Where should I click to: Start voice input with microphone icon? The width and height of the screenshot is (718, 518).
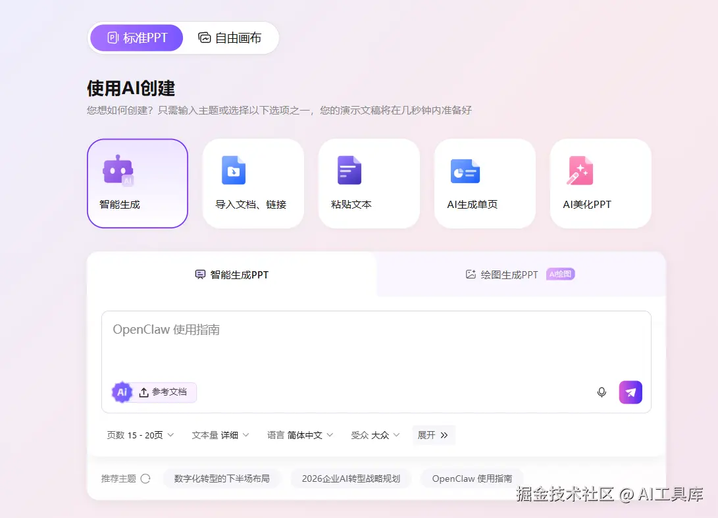602,392
